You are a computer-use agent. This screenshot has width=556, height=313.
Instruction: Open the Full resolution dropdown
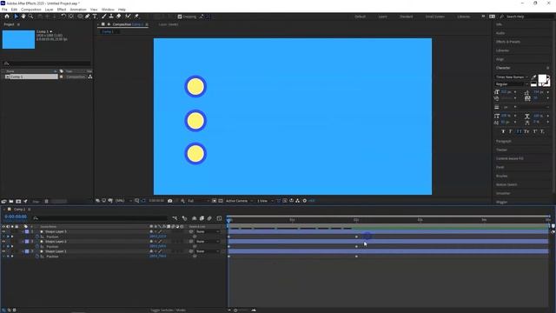coord(198,201)
